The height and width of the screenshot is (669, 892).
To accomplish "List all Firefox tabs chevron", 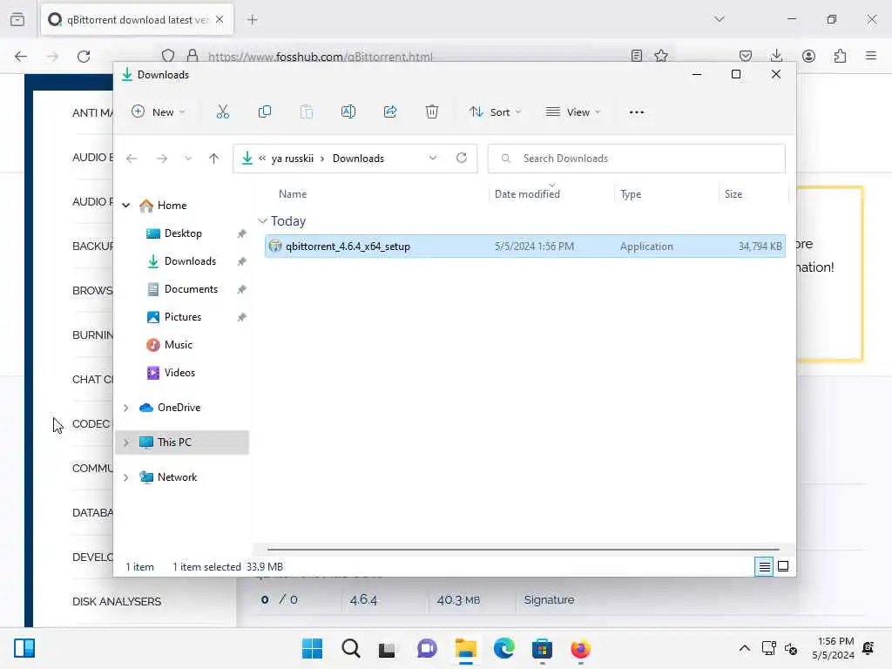I will pyautogui.click(x=719, y=19).
